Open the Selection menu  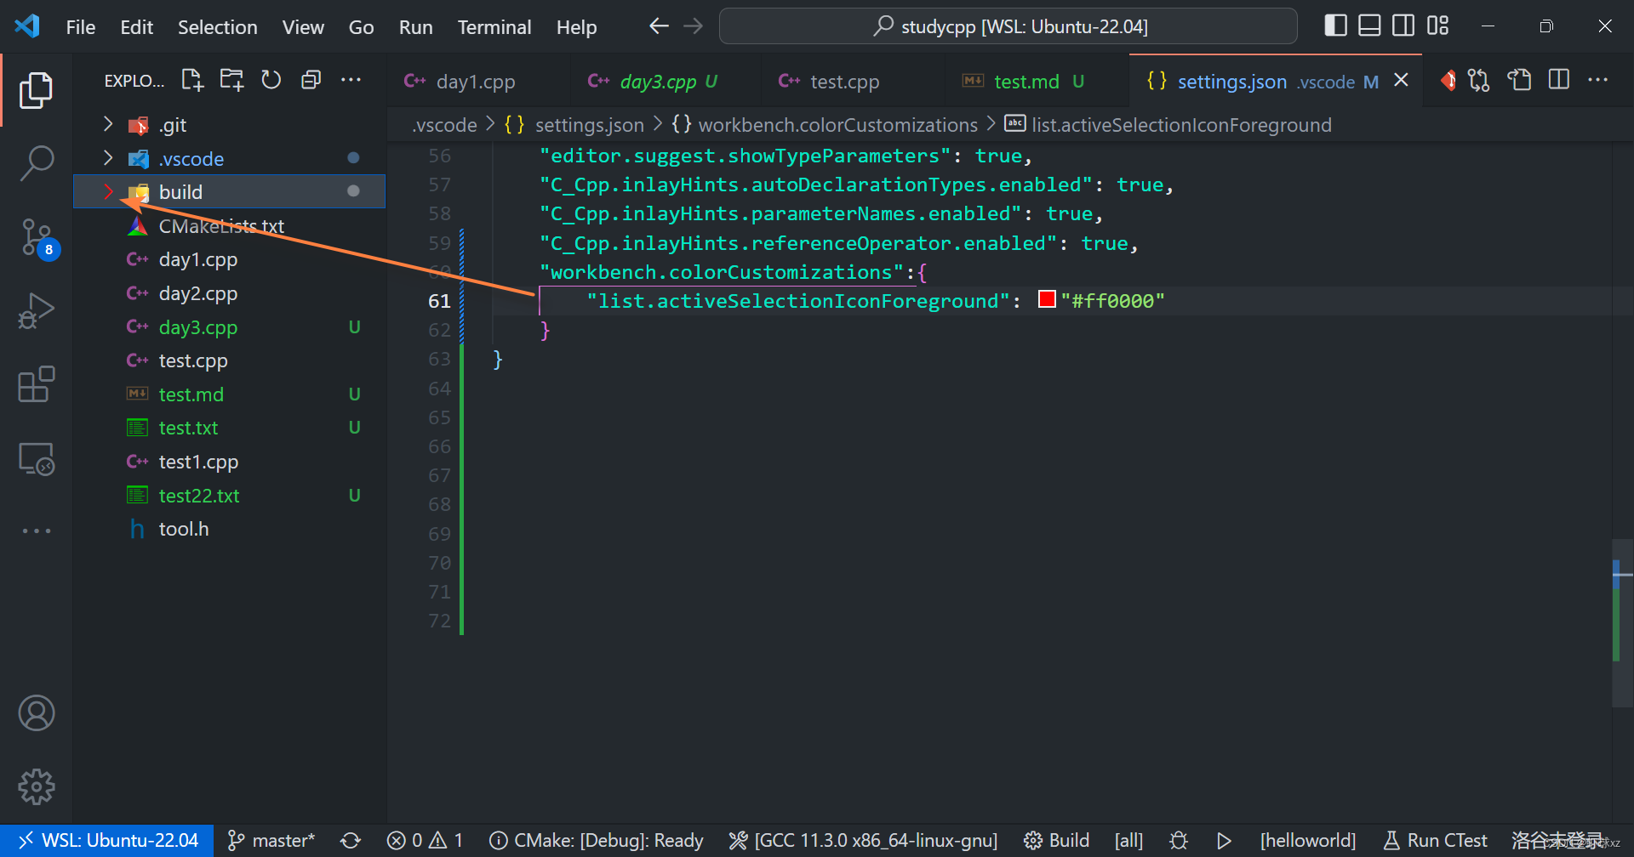coord(217,27)
